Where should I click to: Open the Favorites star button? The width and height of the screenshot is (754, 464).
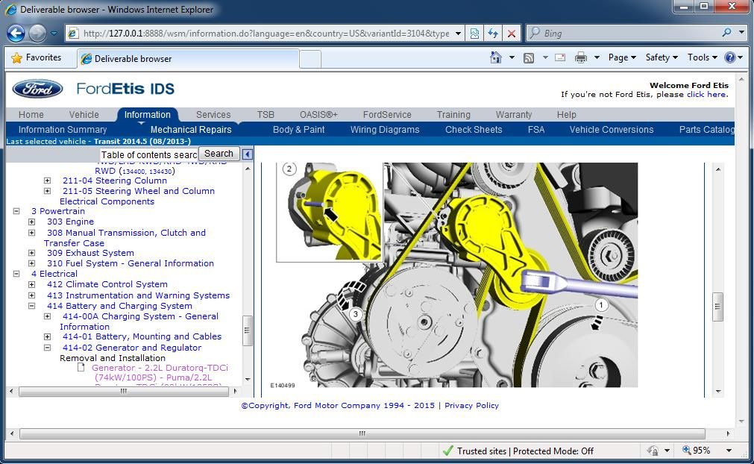37,57
